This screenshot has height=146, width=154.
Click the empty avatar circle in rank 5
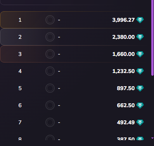click(50, 88)
